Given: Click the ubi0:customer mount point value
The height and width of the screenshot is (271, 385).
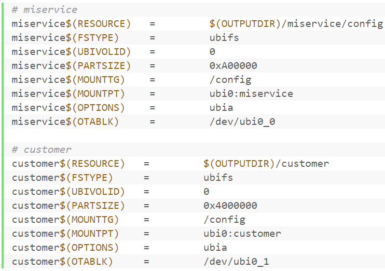Looking at the screenshot, I should (x=242, y=234).
